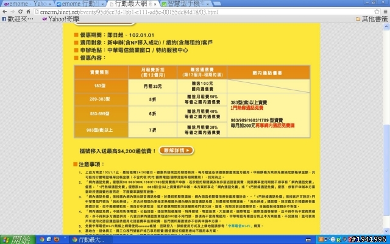The width and height of the screenshot is (390, 244).
Task: Click the page scrollbar up arrow
Action: point(386,26)
